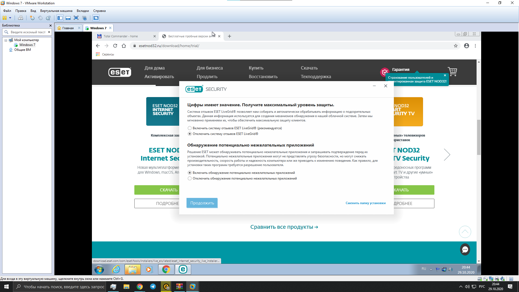
Task: Open the shopping cart icon
Action: (x=452, y=71)
